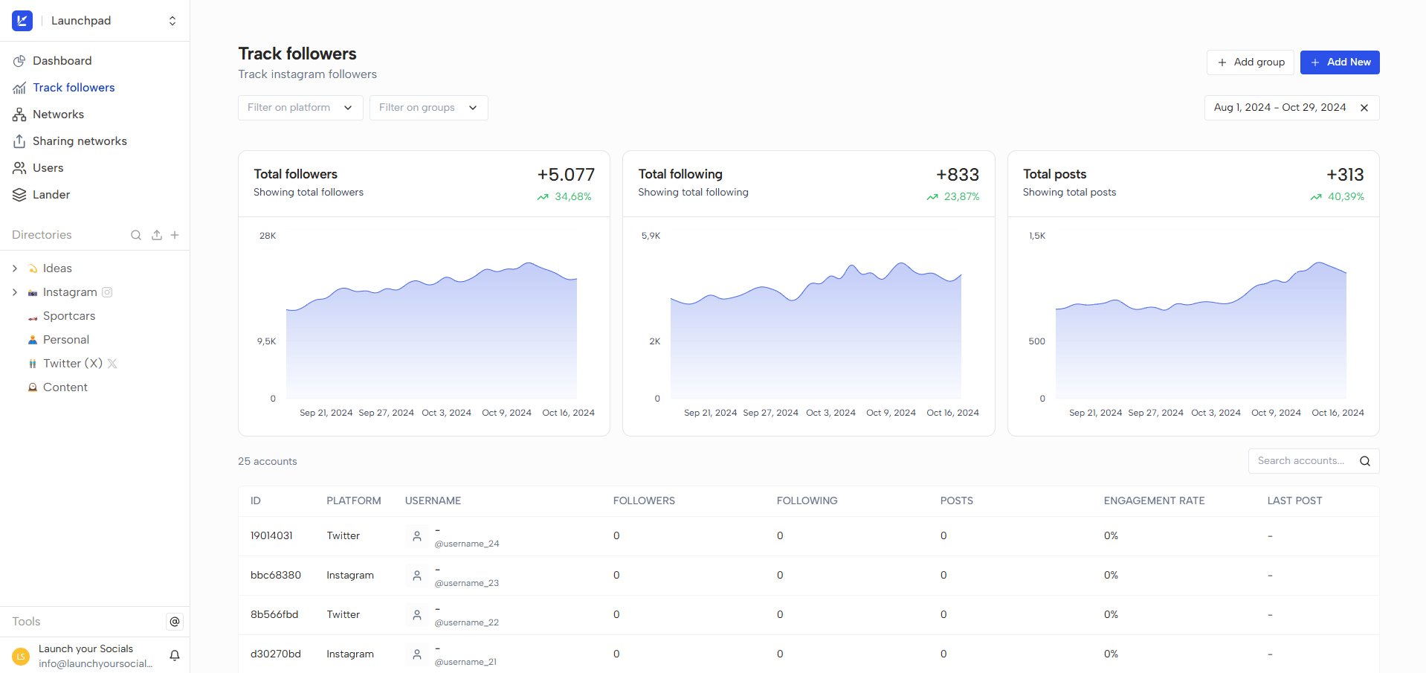Click the X icon beside Twitter (X) directory
1426x673 pixels.
[112, 364]
